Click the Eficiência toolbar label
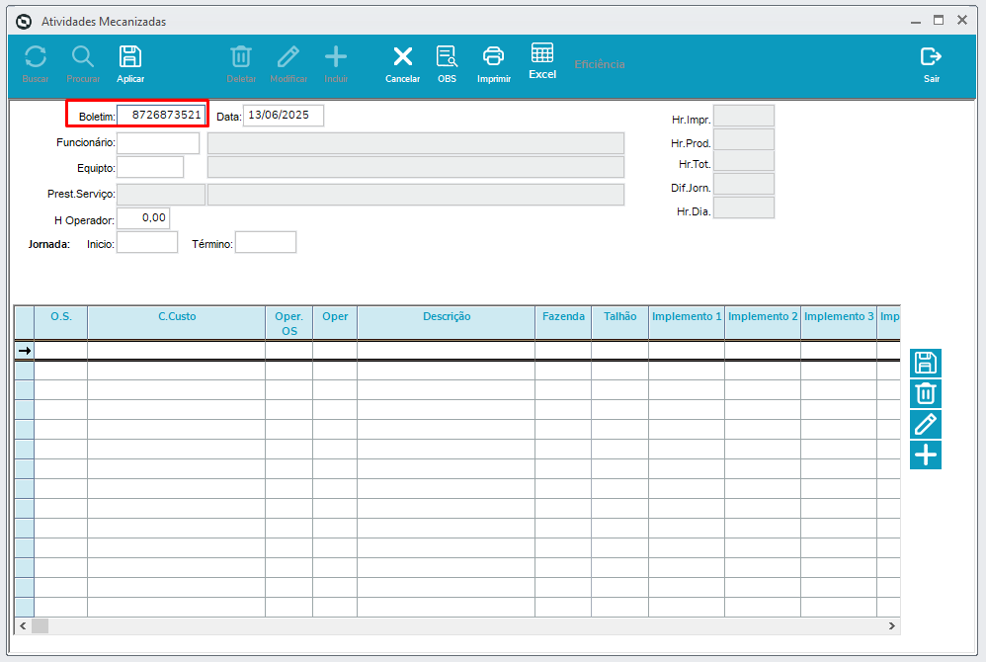 600,64
